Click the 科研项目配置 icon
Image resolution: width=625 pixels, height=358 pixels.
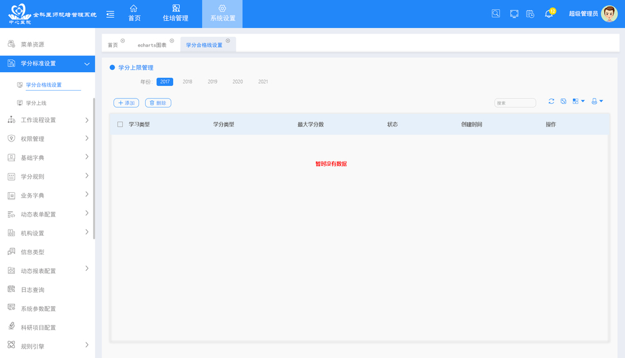click(x=11, y=326)
